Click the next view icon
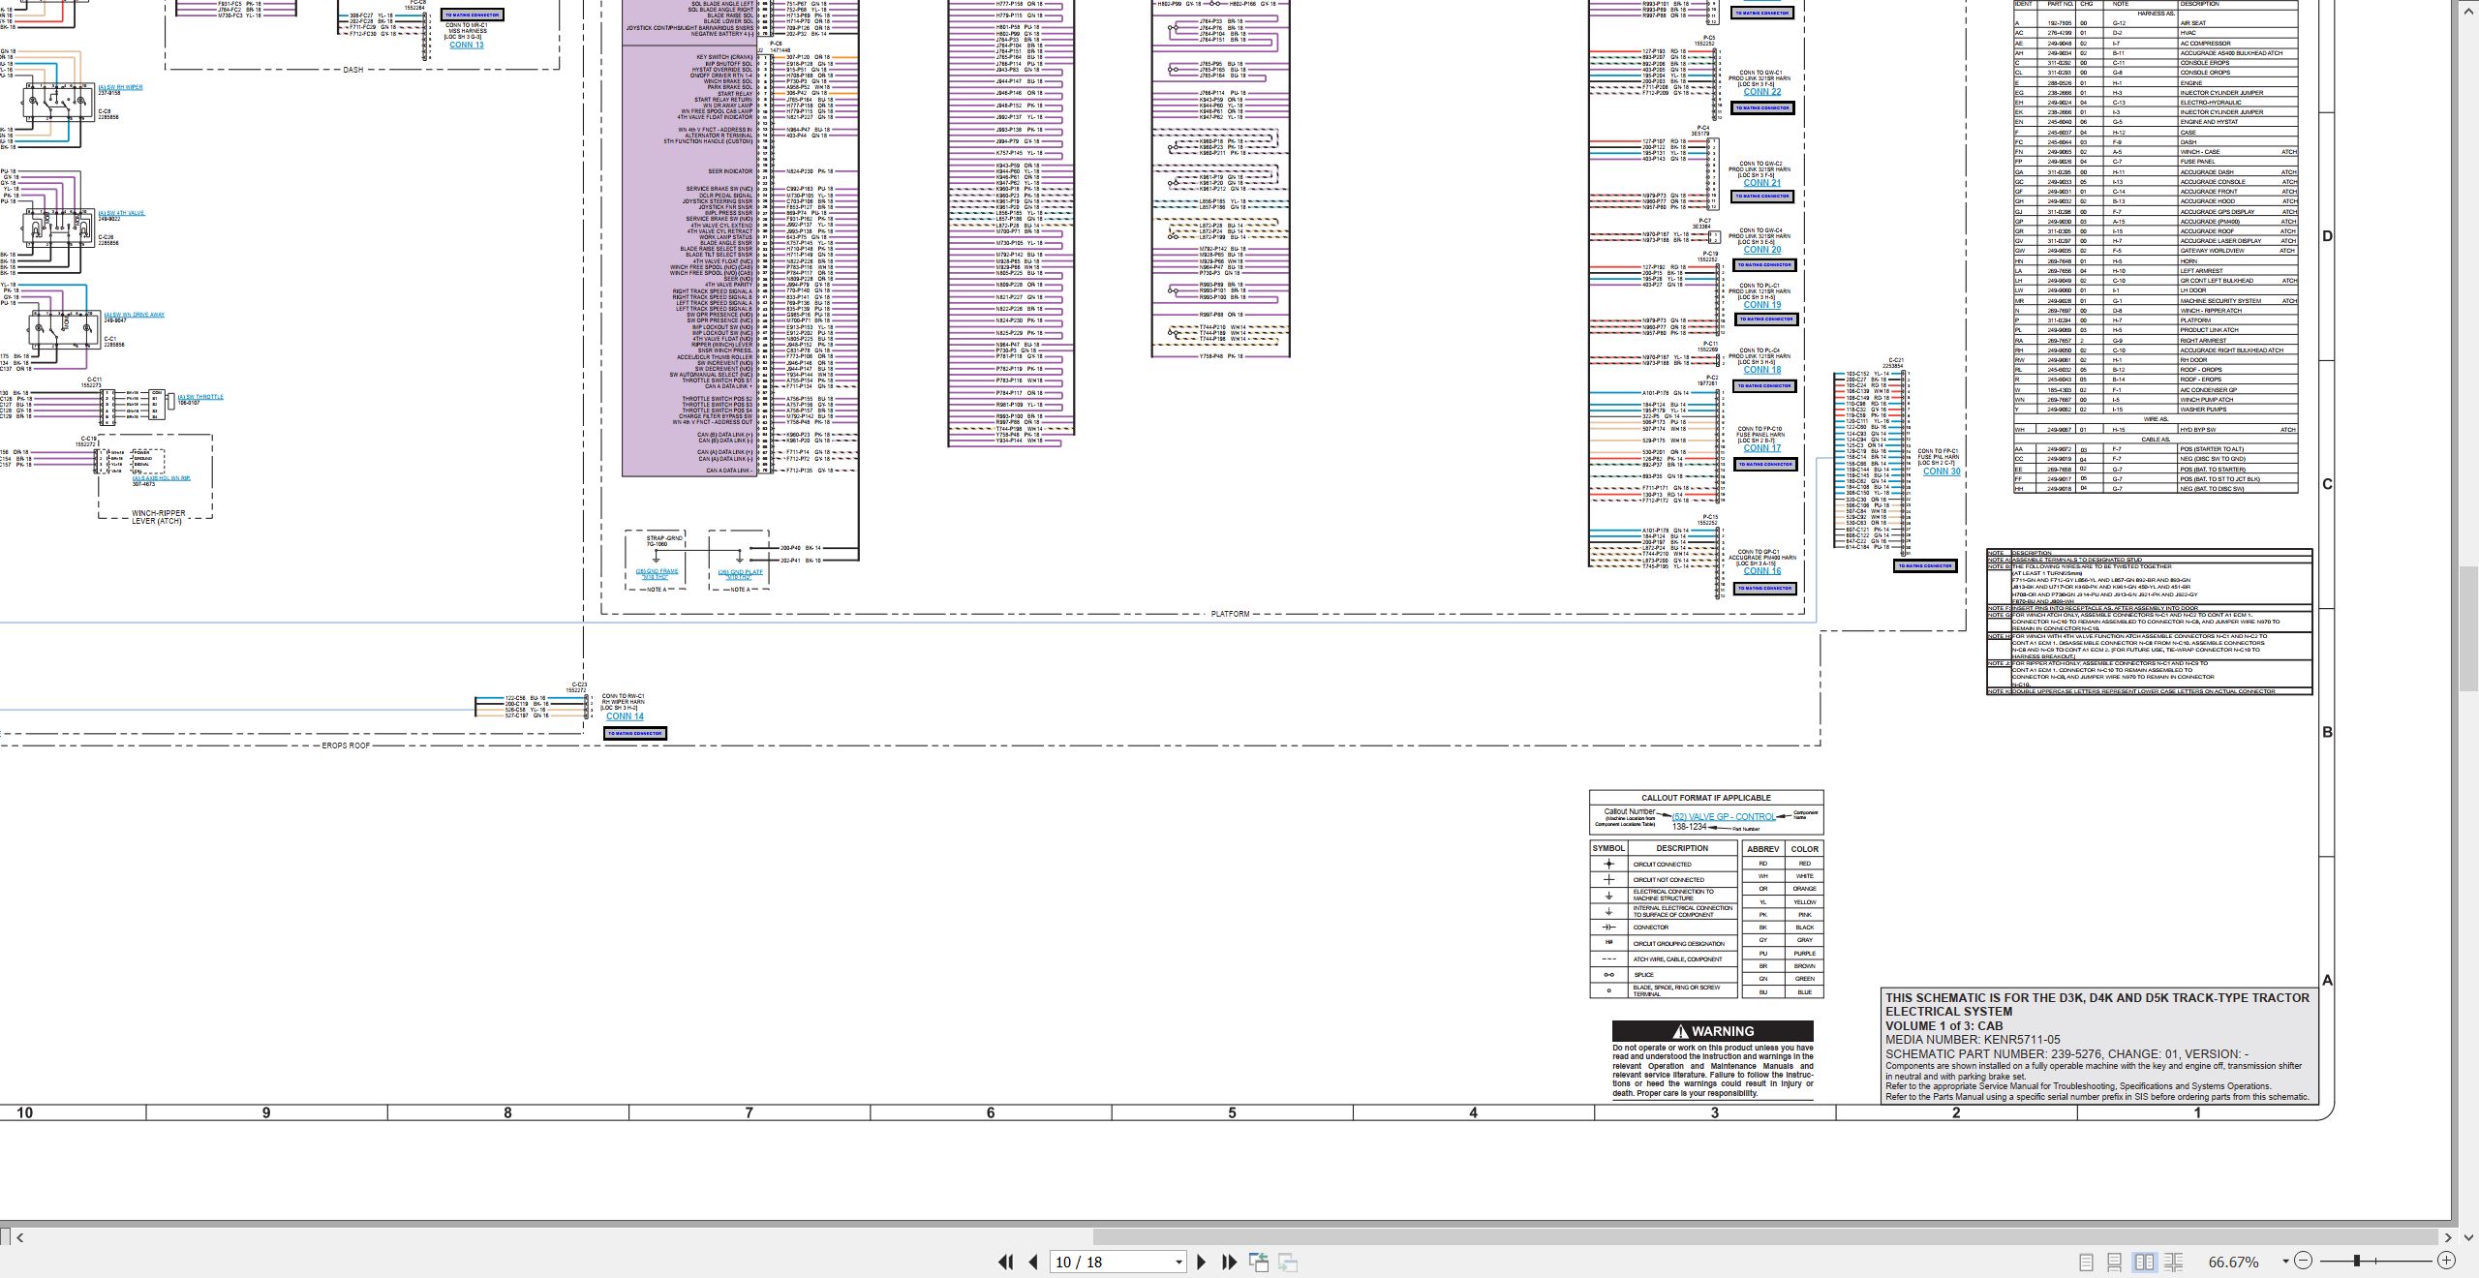Image resolution: width=2479 pixels, height=1278 pixels. (x=1288, y=1262)
